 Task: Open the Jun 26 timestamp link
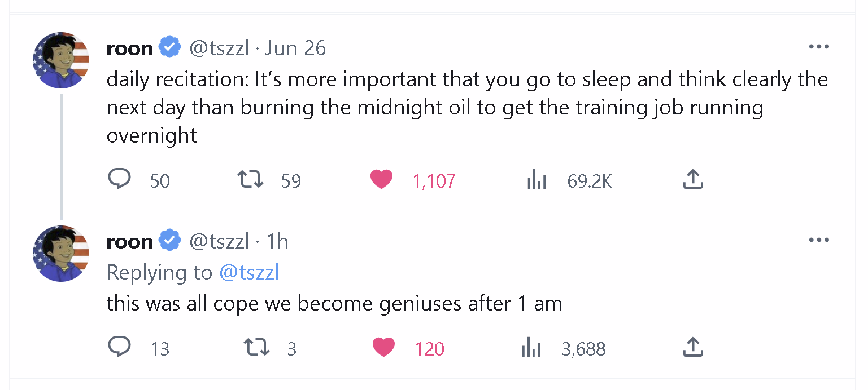tap(295, 48)
